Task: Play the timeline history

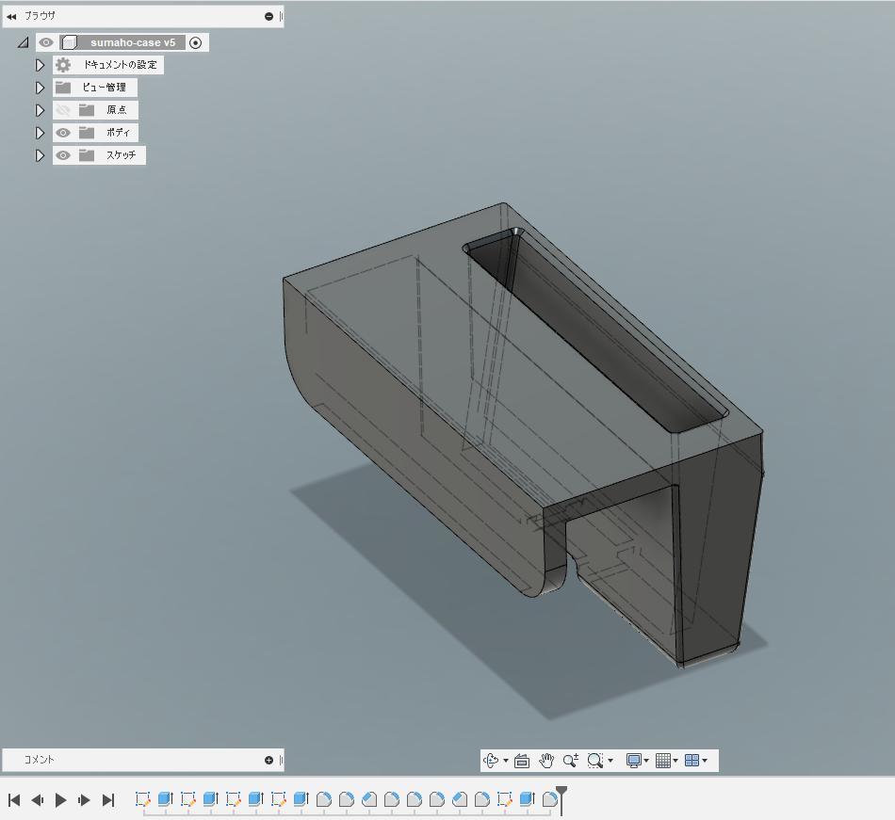Action: click(60, 800)
